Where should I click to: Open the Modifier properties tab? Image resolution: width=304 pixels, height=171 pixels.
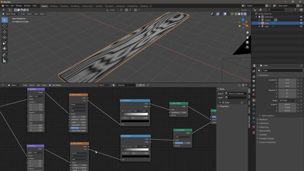pos(254,104)
